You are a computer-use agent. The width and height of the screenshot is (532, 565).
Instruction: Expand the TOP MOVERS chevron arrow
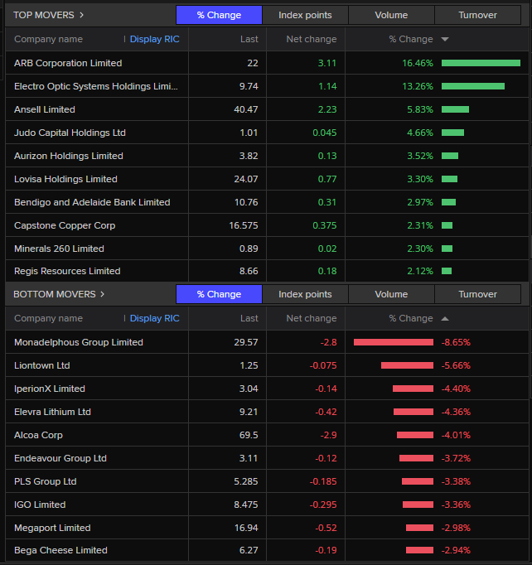[81, 15]
